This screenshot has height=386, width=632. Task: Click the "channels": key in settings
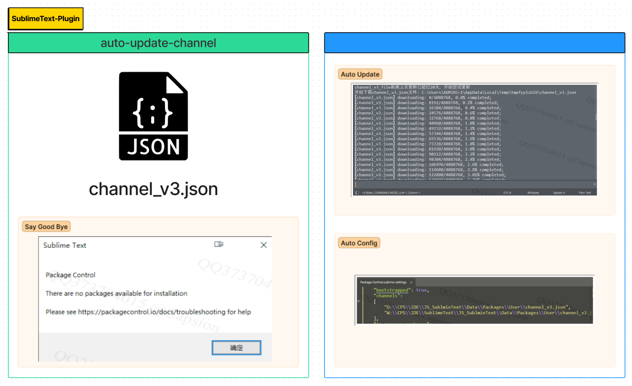coord(388,295)
